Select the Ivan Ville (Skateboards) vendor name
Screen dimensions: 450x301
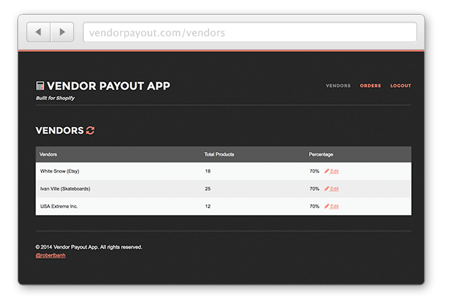click(65, 189)
